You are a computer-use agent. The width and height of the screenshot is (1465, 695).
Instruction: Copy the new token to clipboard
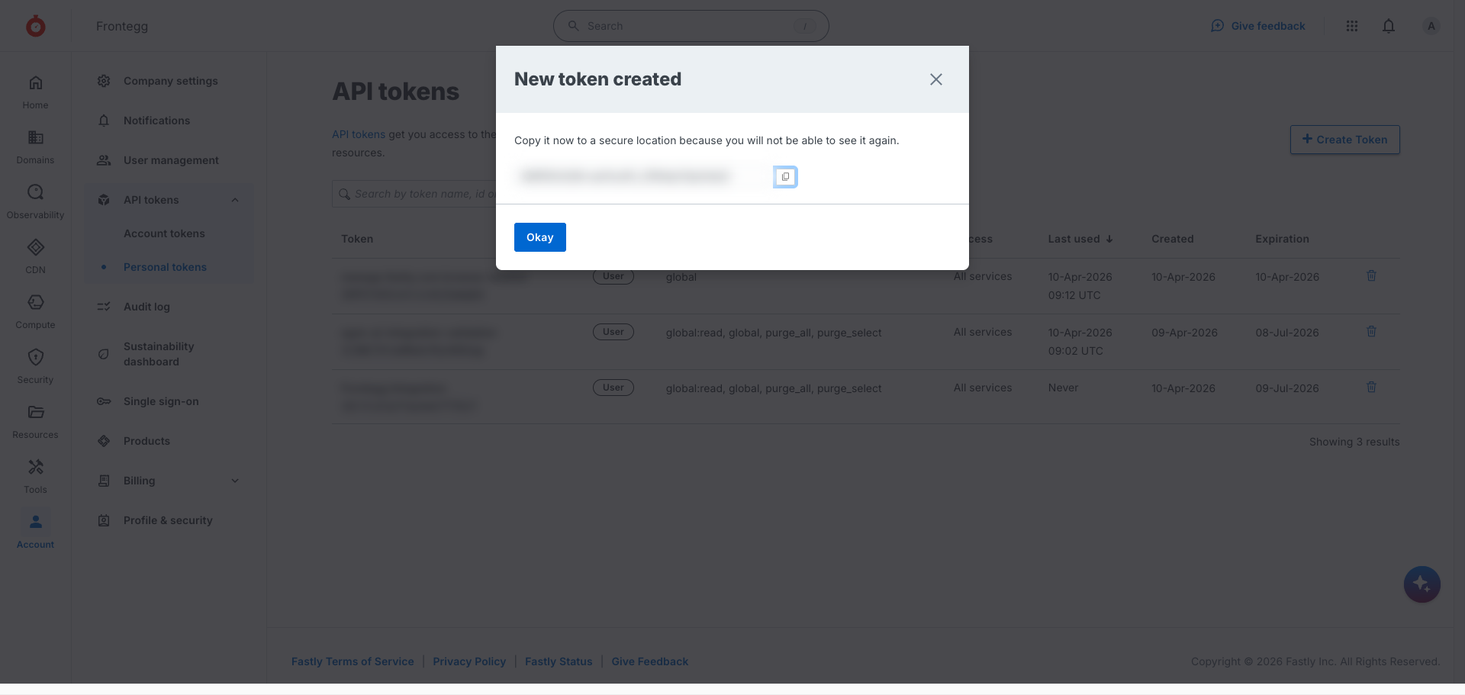785,177
